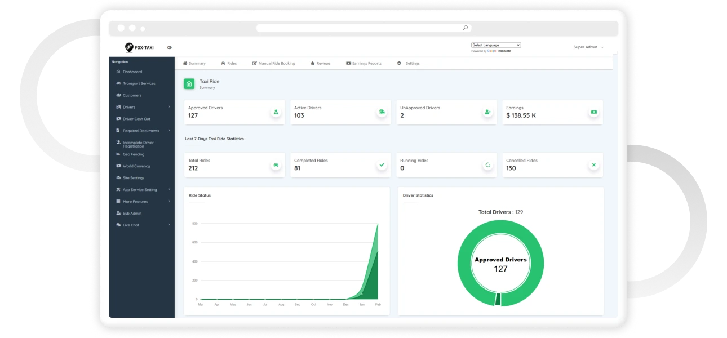727x338 pixels.
Task: Click the Approved Drivers user icon
Action: 276,112
